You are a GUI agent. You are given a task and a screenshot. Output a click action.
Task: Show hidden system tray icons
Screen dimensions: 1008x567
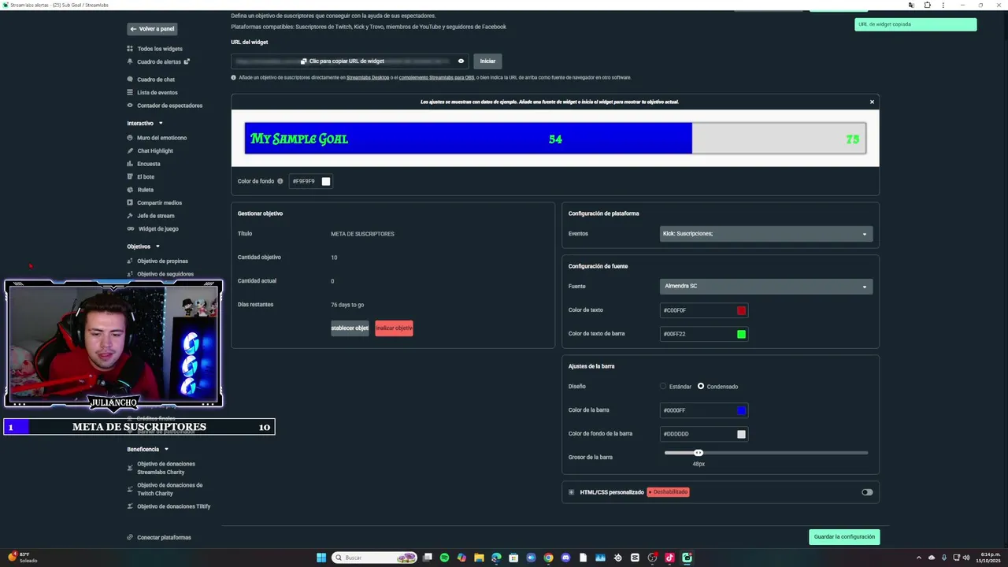pos(919,558)
